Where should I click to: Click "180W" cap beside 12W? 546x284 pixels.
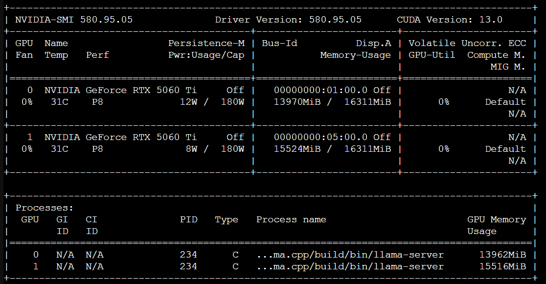pos(232,102)
